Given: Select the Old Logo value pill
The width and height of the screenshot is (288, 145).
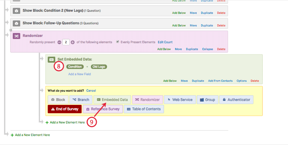Looking at the screenshot, I should (99, 67).
